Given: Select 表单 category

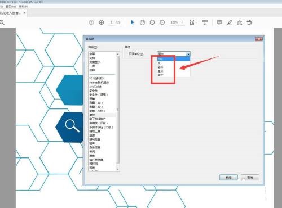Looking at the screenshot, I should click(x=92, y=99).
